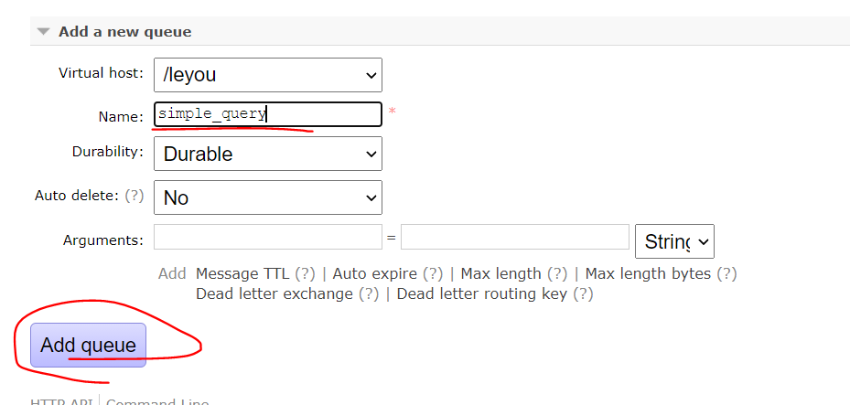
Task: Click the help (?) beside Max length
Action: (557, 273)
